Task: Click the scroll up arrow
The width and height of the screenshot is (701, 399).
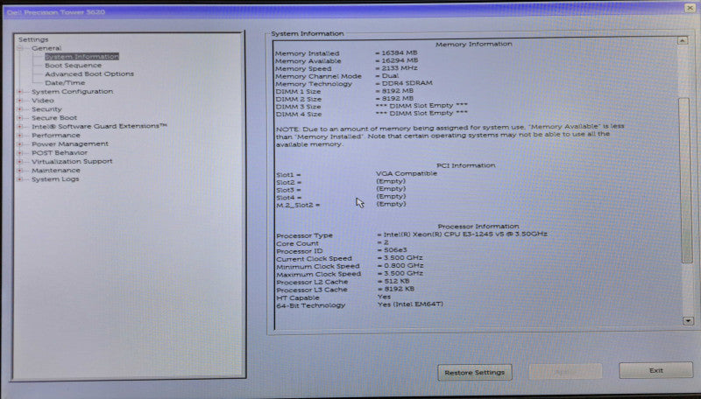Action: pos(683,40)
